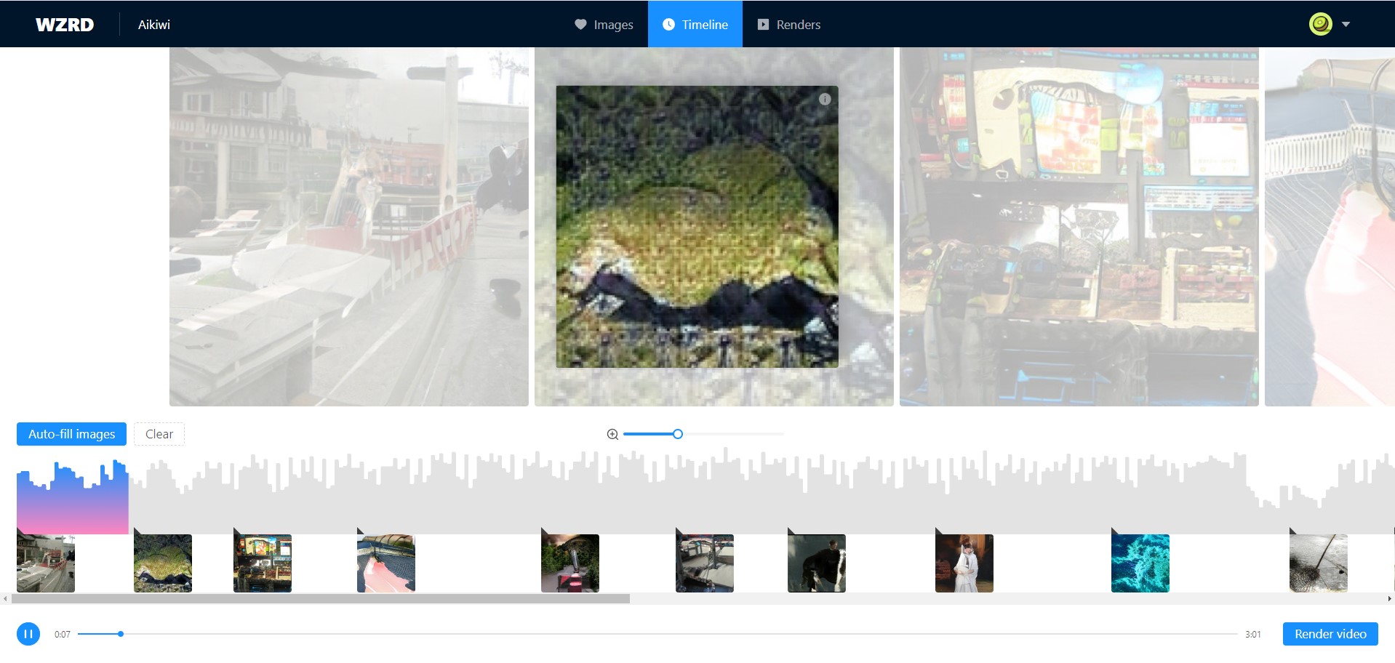
Task: Click marker above frog thumbnail
Action: 137,531
